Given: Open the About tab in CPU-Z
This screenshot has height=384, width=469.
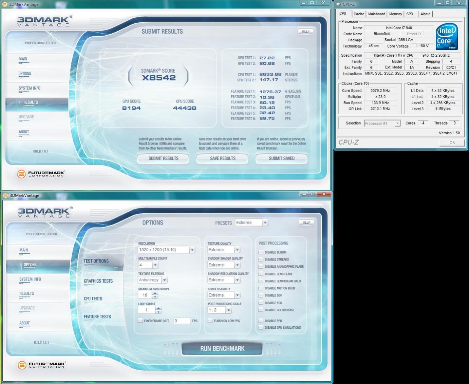Looking at the screenshot, I should (425, 14).
